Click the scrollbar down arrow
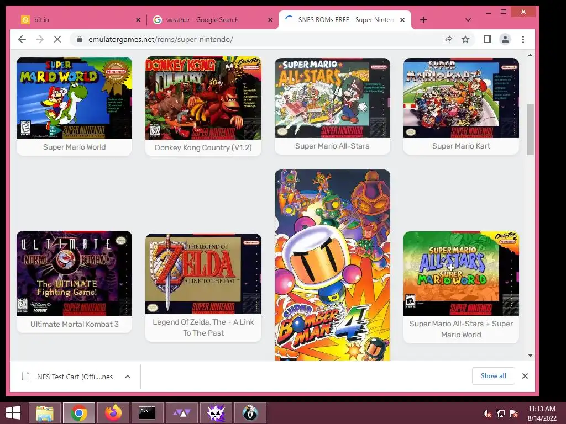 point(530,356)
